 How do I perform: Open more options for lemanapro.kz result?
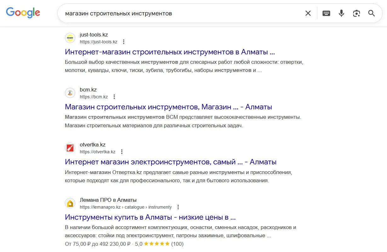pos(178,207)
